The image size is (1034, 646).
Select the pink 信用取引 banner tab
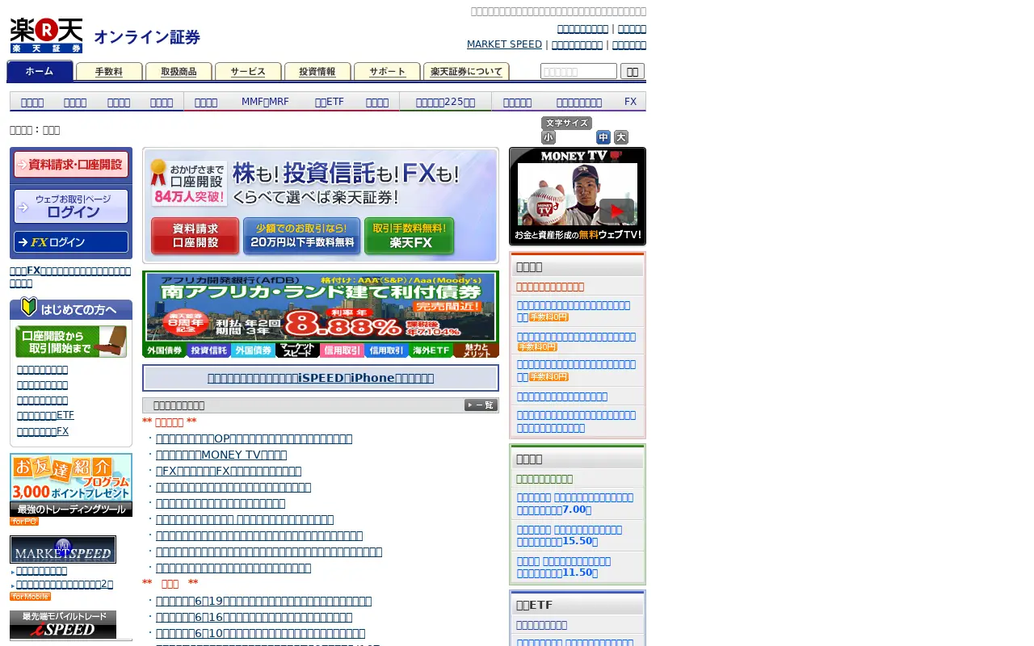coord(343,350)
